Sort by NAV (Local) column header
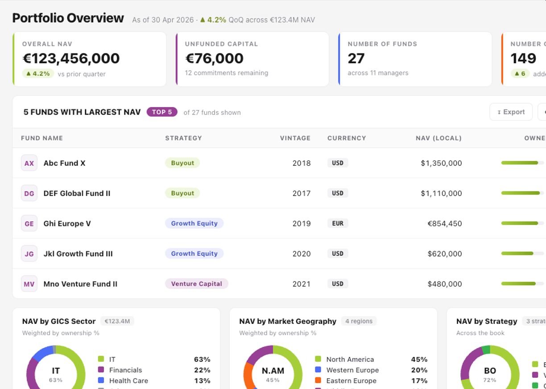The image size is (546, 389). (x=438, y=138)
